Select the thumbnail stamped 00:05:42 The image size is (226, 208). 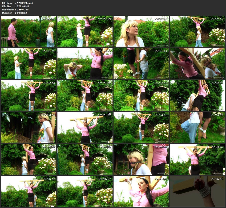(x=141, y=191)
